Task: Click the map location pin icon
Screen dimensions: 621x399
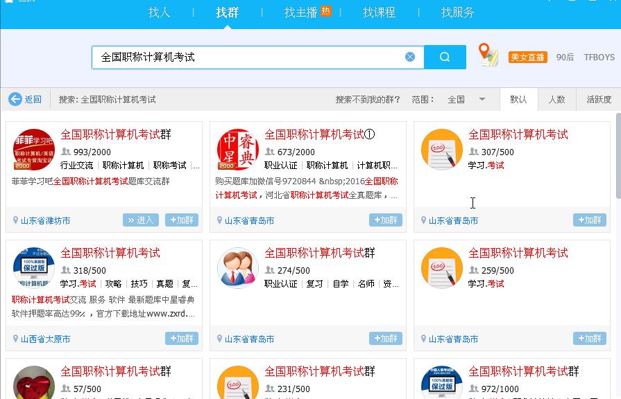Action: point(488,55)
